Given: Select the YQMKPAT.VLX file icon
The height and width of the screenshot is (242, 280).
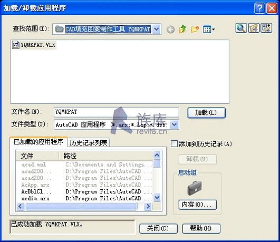Looking at the screenshot, I should 15,45.
